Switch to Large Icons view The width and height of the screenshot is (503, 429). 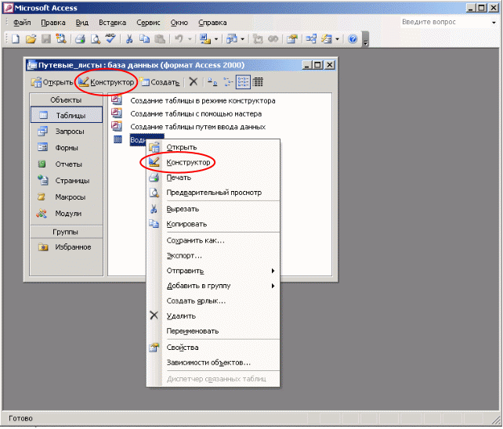tap(212, 82)
